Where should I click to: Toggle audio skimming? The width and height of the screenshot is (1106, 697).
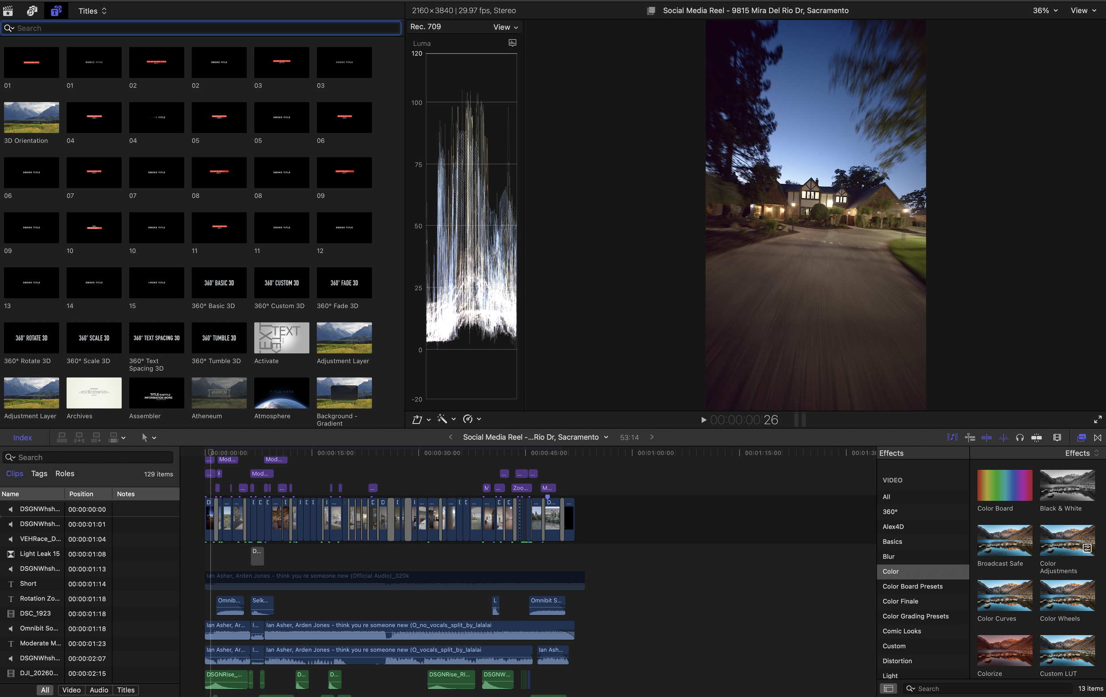(1003, 437)
